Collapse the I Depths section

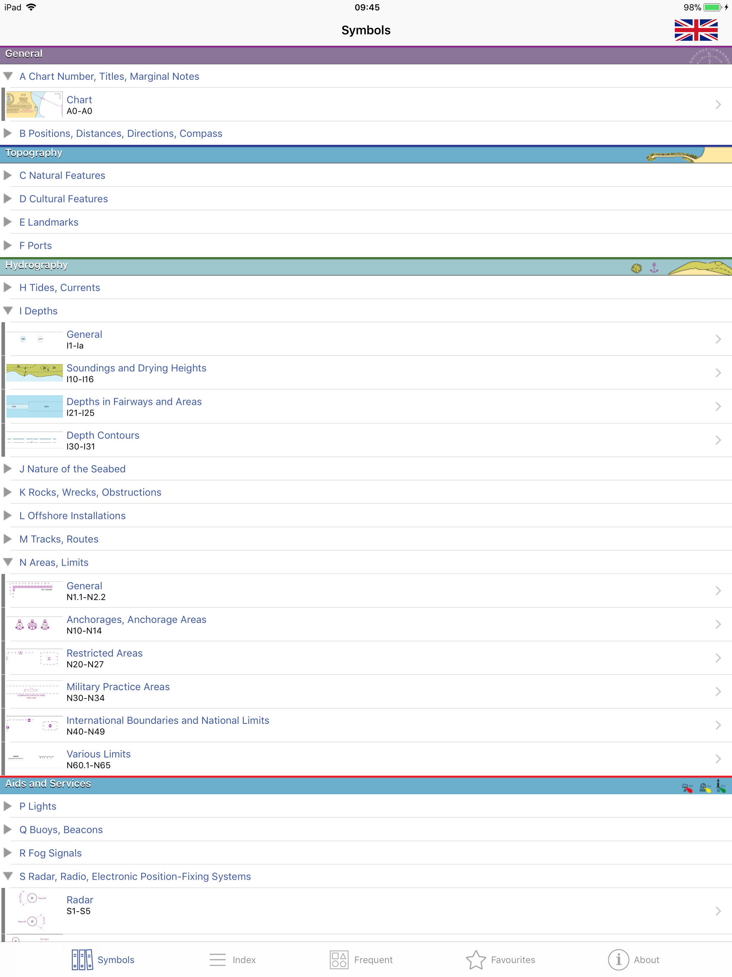(8, 311)
